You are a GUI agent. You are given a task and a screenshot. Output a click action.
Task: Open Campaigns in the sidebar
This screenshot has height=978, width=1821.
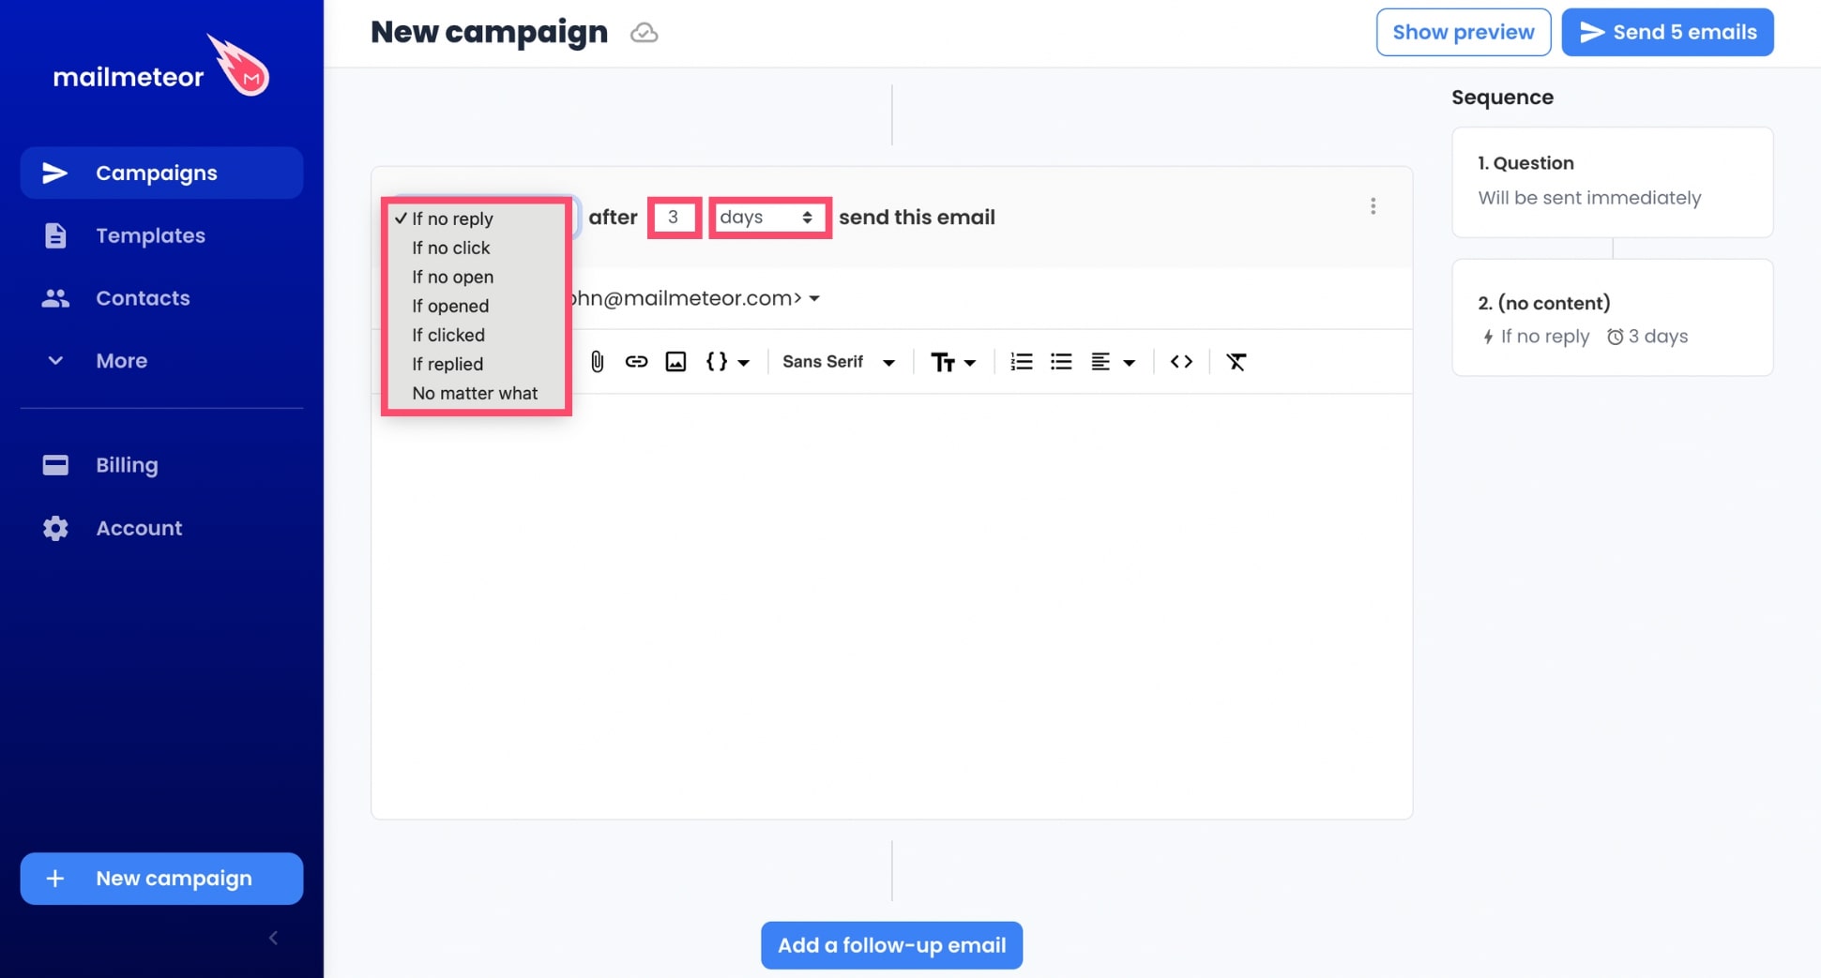click(x=161, y=173)
